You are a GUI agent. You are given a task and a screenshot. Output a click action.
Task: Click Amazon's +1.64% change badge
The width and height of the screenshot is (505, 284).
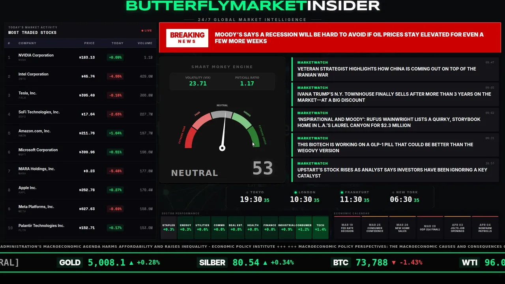point(115,133)
